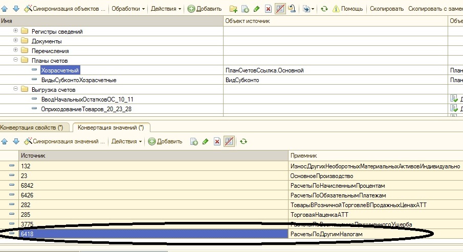Click the blue down arrow in lower toolbar
This screenshot has width=463, height=252.
[15, 141]
